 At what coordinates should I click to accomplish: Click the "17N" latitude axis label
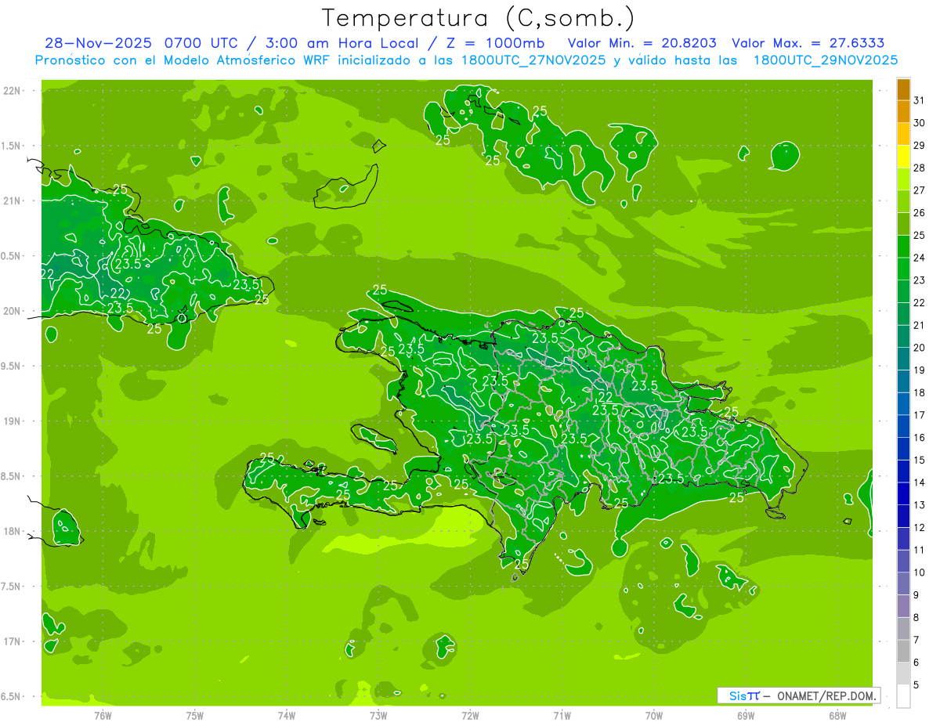pos(12,641)
